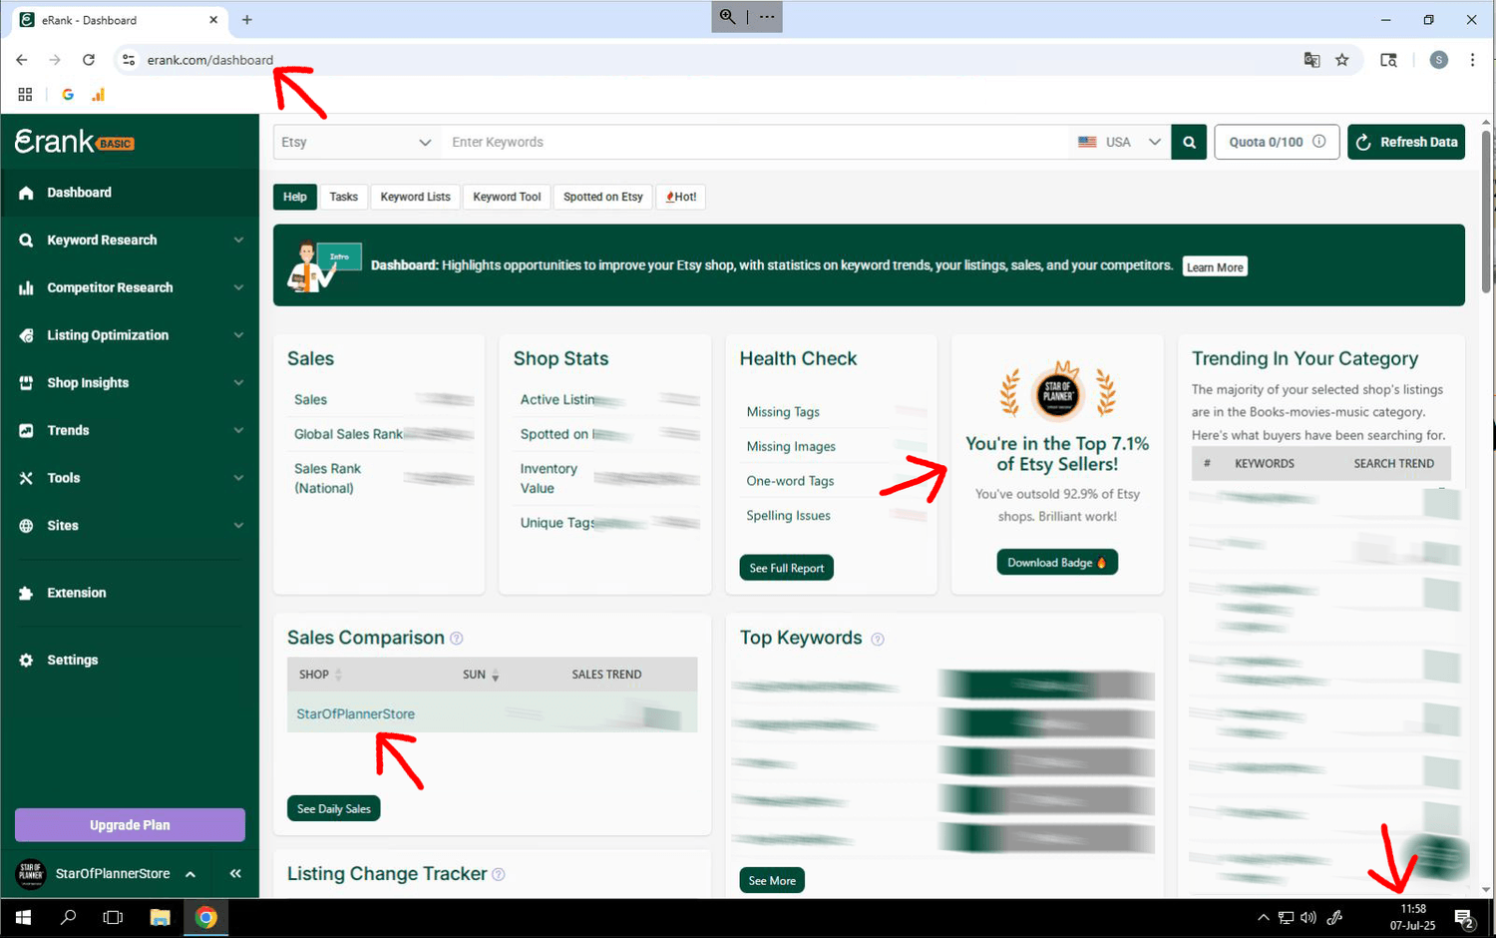Click the Learn More button in banner

point(1215,267)
